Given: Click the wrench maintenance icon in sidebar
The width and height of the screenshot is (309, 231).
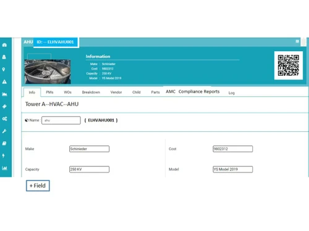Looking at the screenshot, I should click(x=4, y=131).
